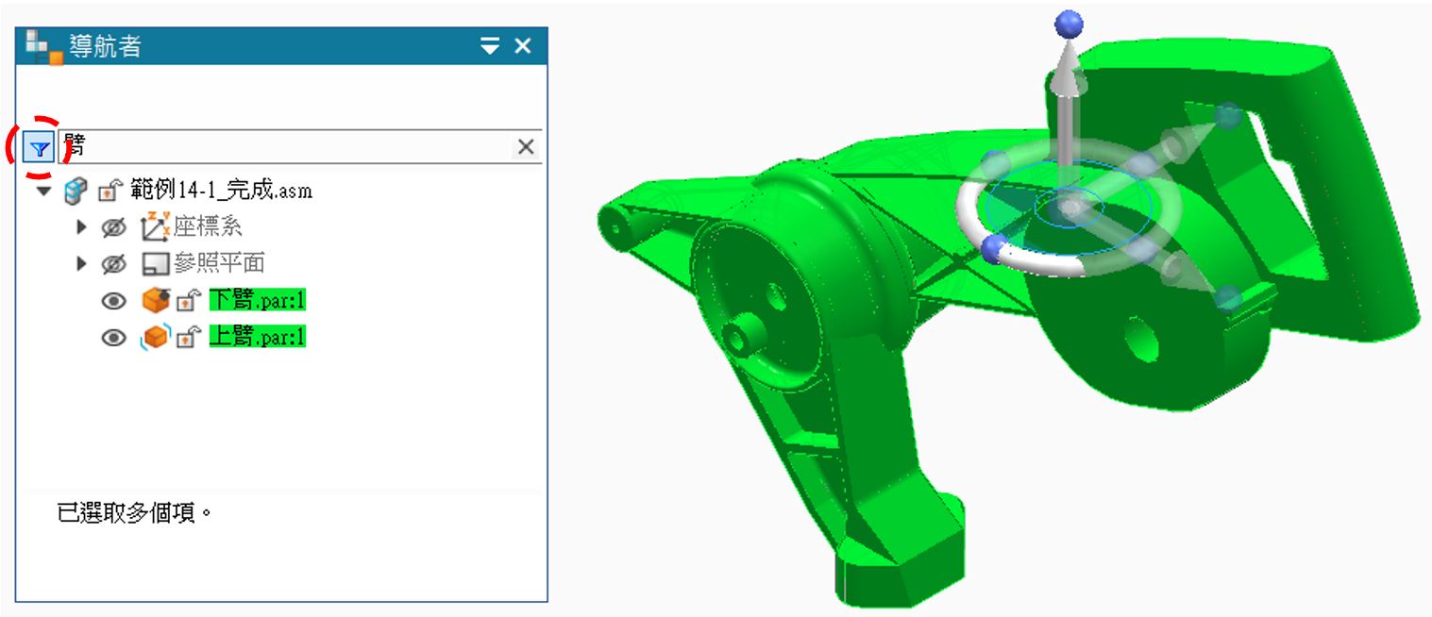Clear the search box with its X button
The height and width of the screenshot is (617, 1432).
point(526,146)
